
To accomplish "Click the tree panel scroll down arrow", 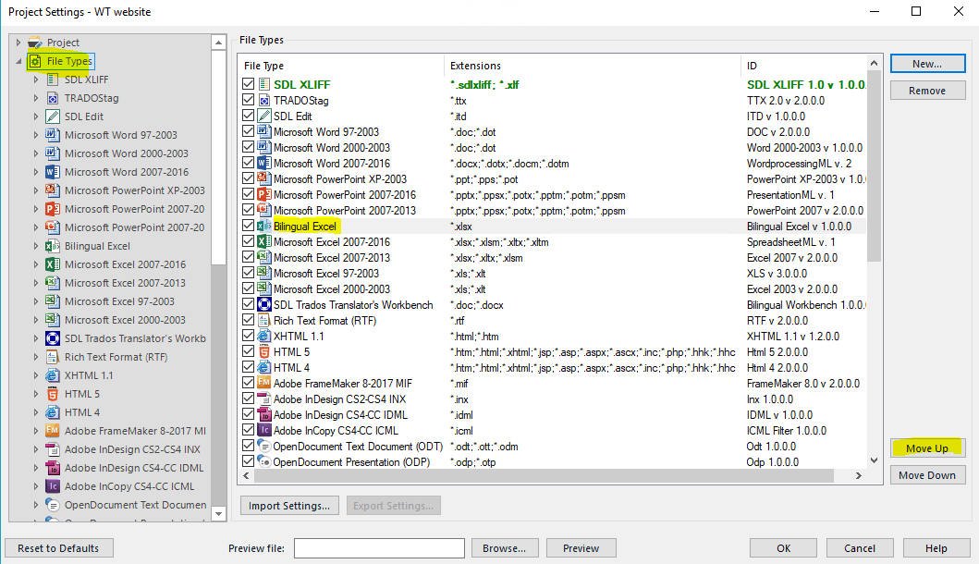I will (218, 514).
